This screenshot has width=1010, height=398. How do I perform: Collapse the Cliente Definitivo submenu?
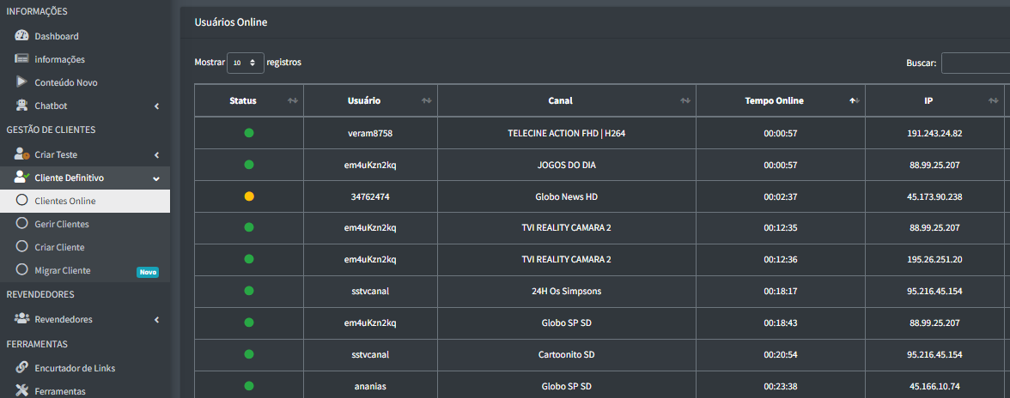(155, 178)
